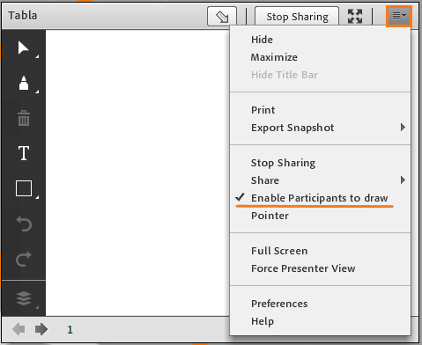422x345 pixels.
Task: Click the full screen arrows icon
Action: click(x=355, y=16)
